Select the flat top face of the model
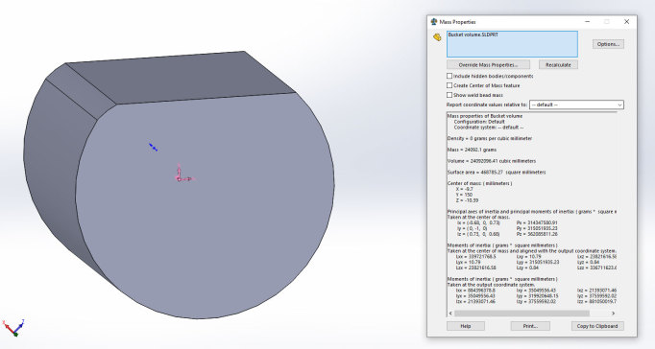Image resolution: width=655 pixels, height=349 pixels. coord(180,77)
